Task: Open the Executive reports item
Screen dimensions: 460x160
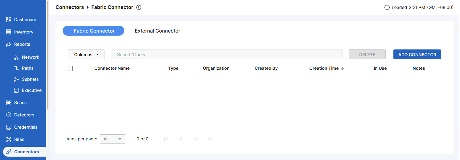Action: [31, 90]
